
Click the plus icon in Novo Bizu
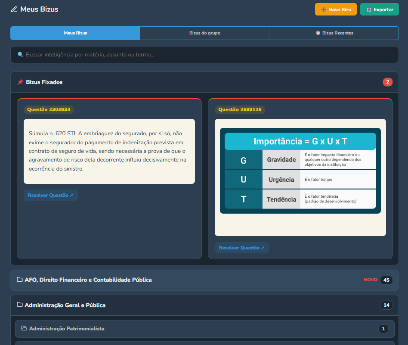[324, 9]
